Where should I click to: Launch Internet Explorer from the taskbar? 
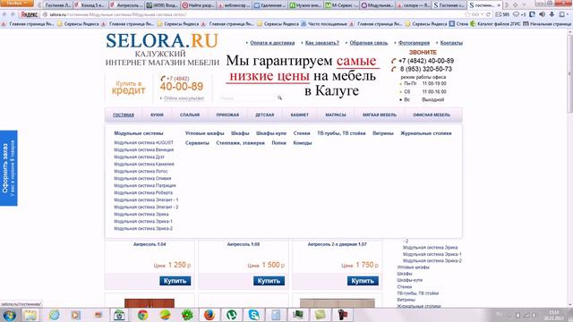(x=54, y=315)
